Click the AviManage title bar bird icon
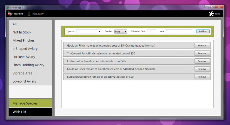Screen dimensions: 230x125 tap(8, 8)
